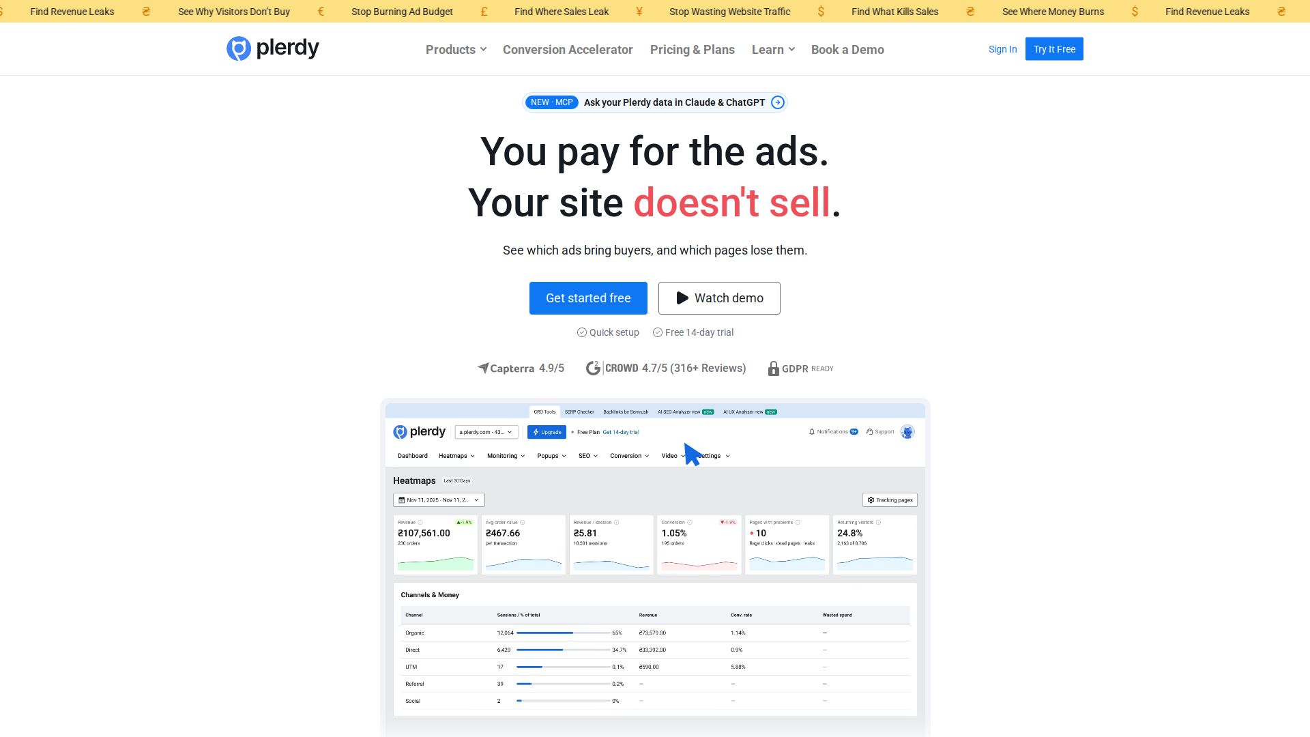Open the Nov 11, 2025 date range picker
Viewport: 1310px width, 737px height.
tap(439, 500)
